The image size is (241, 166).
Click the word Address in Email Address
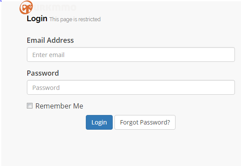[60, 40]
